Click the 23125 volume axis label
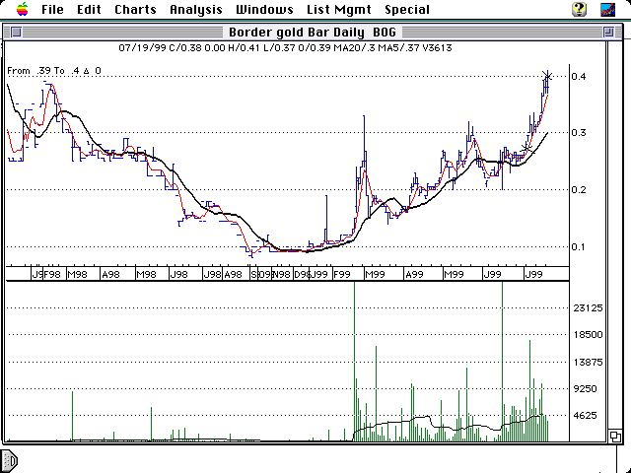This screenshot has width=631, height=473. point(589,308)
